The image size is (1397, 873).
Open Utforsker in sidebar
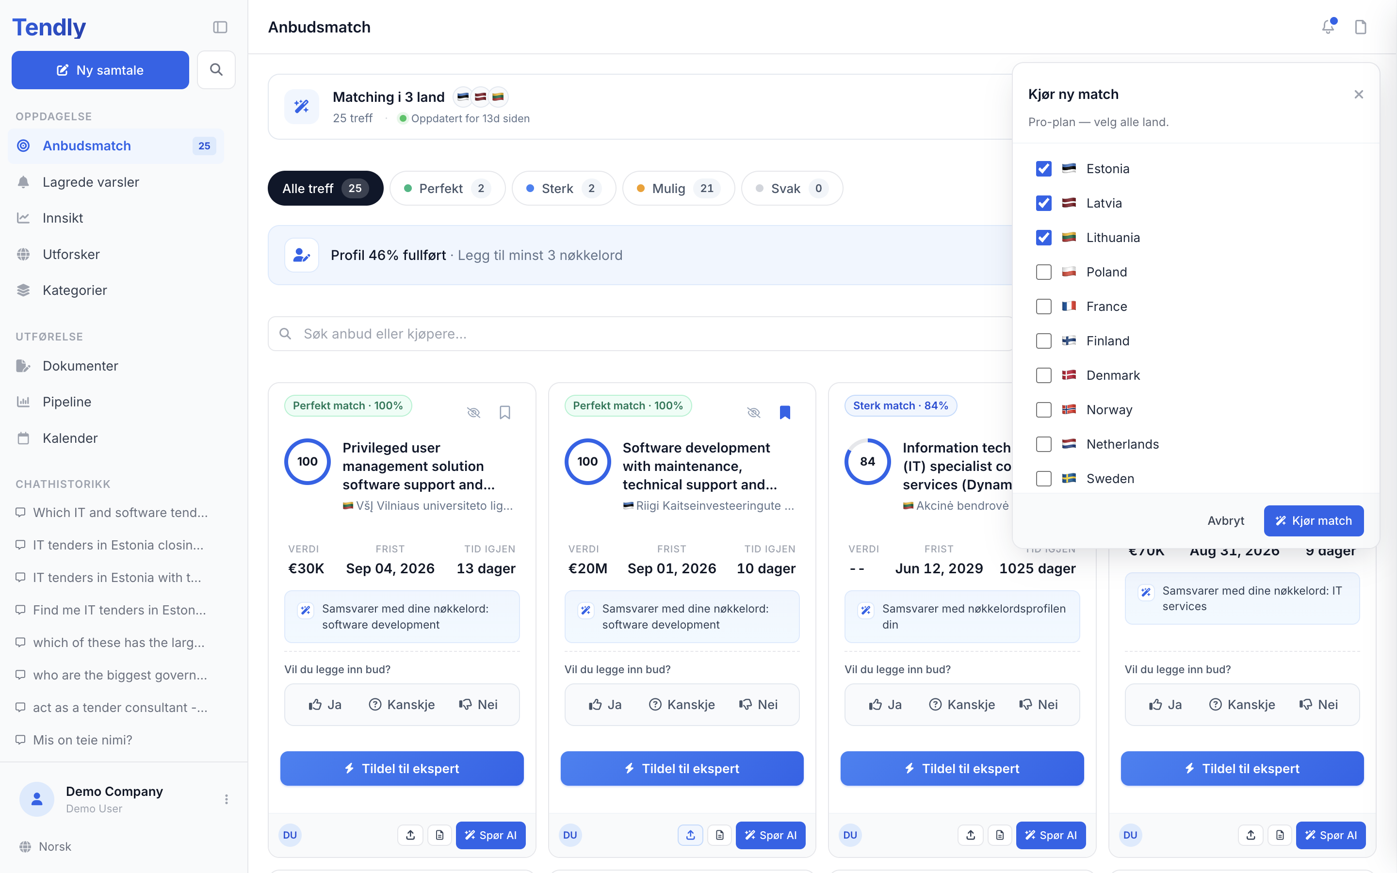pos(116,254)
